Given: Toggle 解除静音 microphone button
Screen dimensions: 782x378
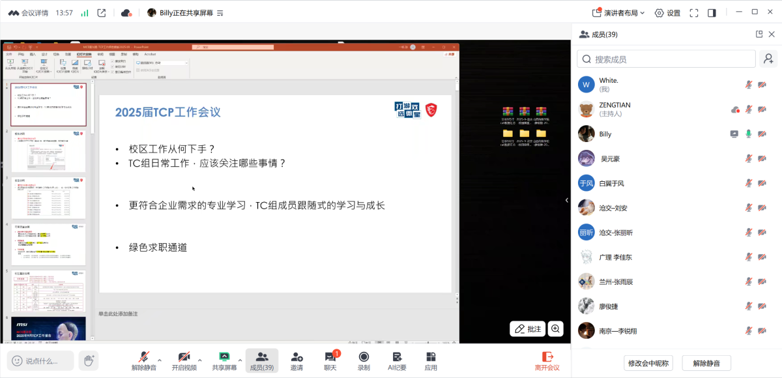Looking at the screenshot, I should pyautogui.click(x=144, y=360).
